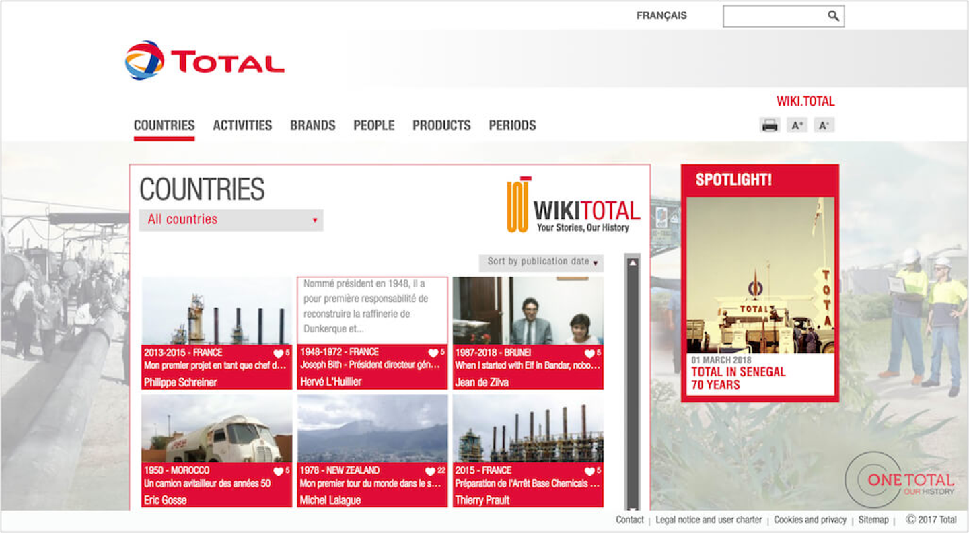Open the Brands menu tab
The image size is (969, 533).
313,125
